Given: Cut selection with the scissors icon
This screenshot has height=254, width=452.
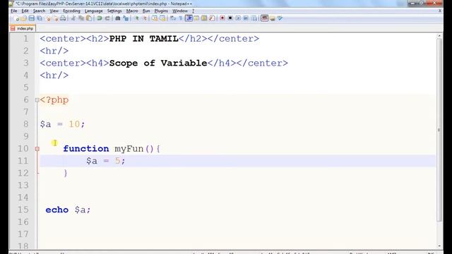Looking at the screenshot, I should pyautogui.click(x=73, y=18).
